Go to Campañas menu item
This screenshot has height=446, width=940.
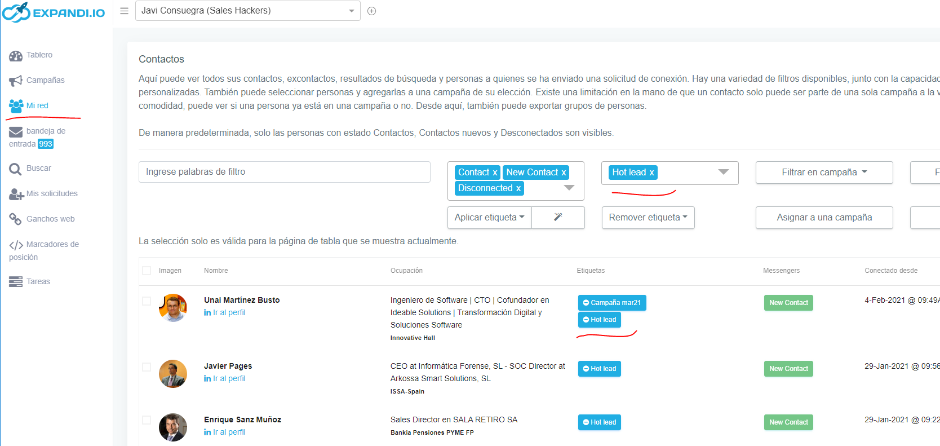click(46, 80)
